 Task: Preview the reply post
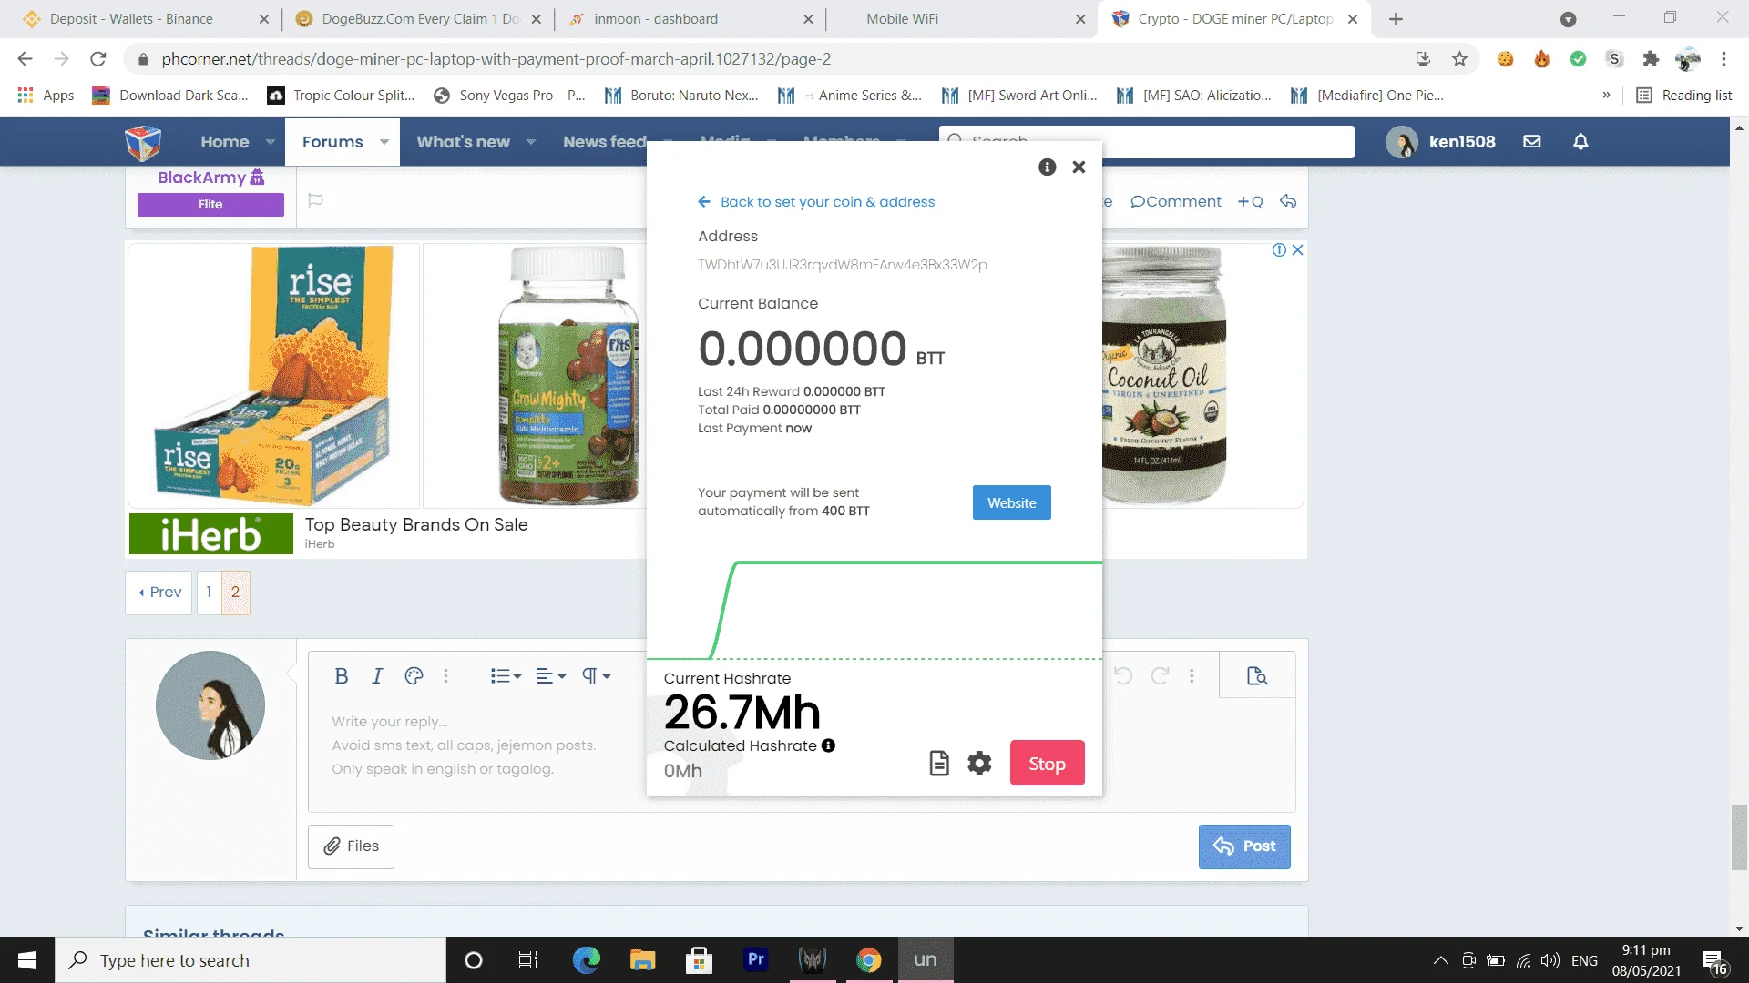pyautogui.click(x=1257, y=676)
